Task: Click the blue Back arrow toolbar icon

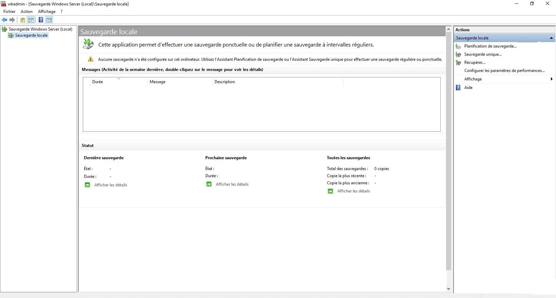Action: (4, 20)
